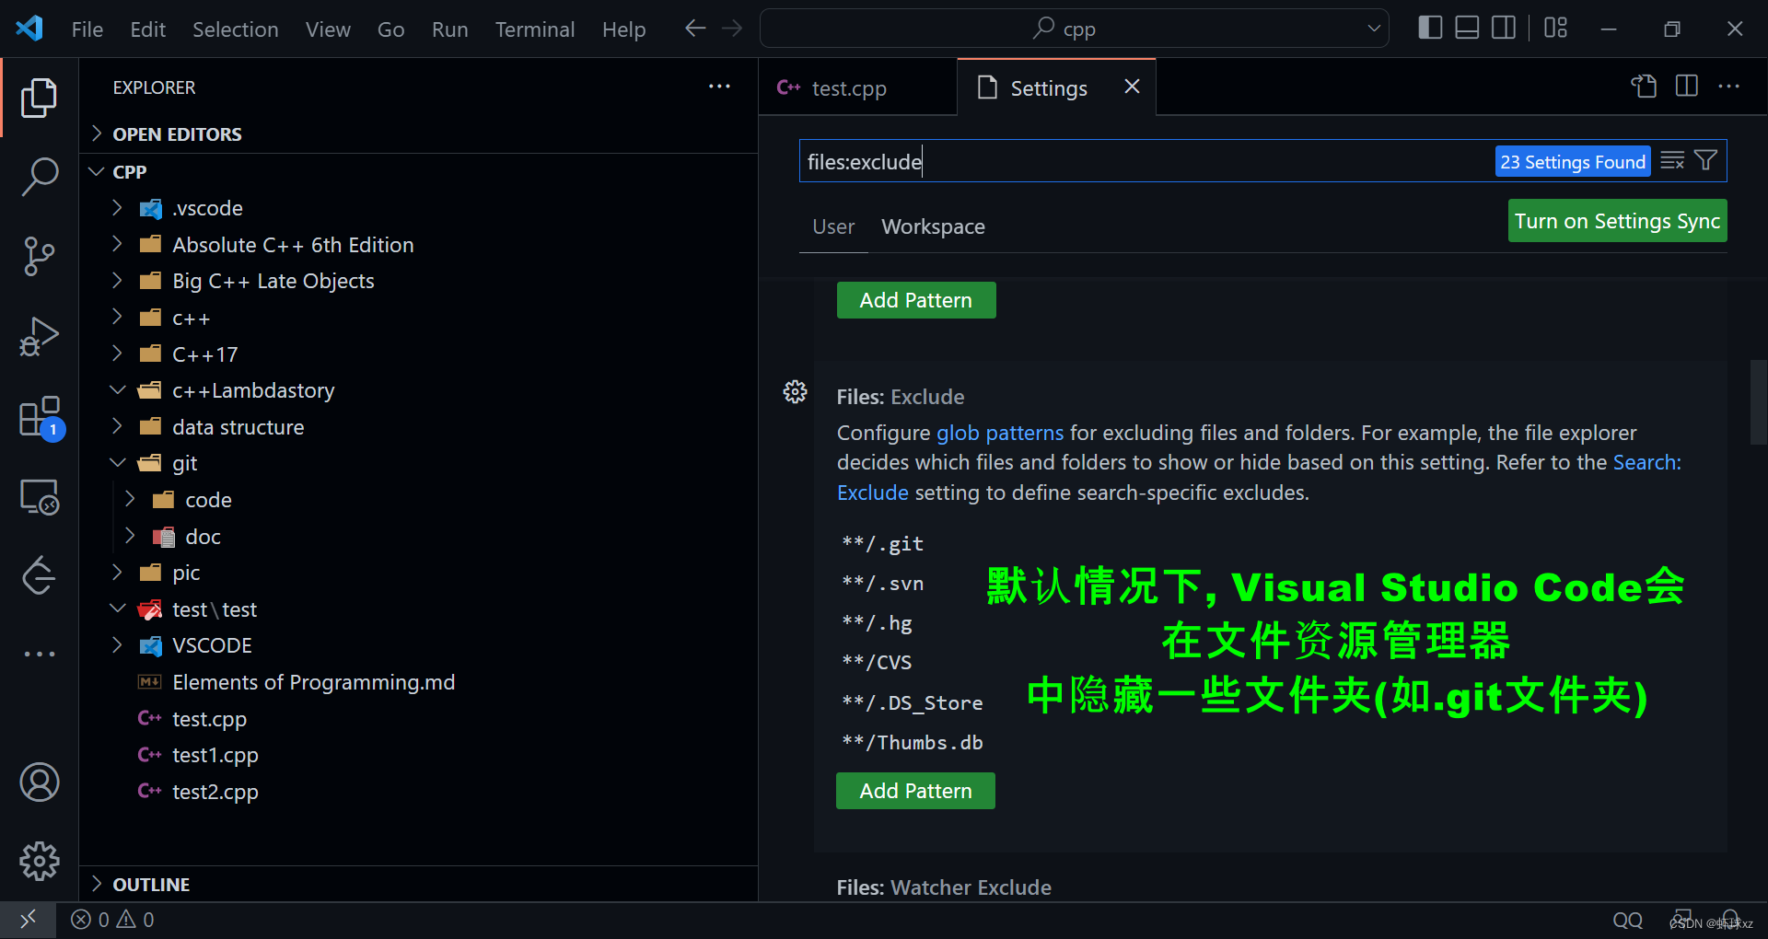Open the Explorer view in activity bar
This screenshot has height=939, width=1768.
39,98
